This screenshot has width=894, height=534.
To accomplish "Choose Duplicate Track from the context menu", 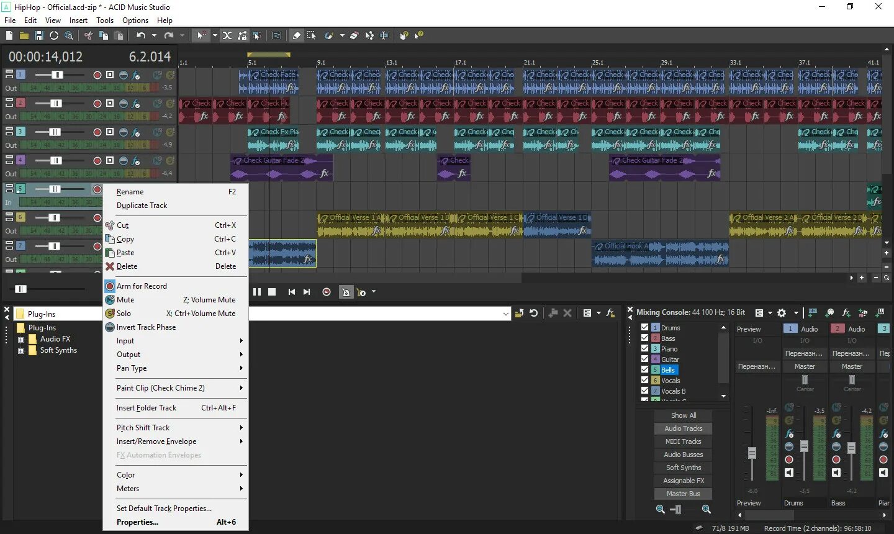I will point(176,206).
